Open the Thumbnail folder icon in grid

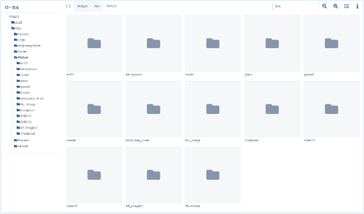click(x=213, y=175)
